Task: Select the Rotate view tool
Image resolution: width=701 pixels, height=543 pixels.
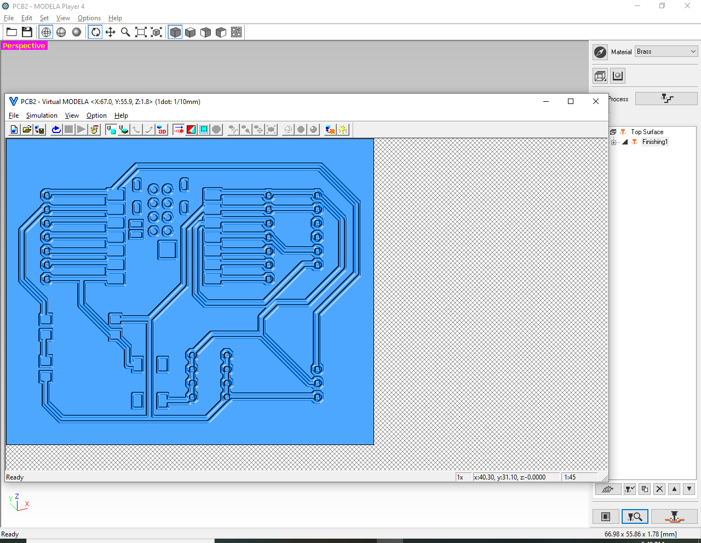Action: [95, 32]
